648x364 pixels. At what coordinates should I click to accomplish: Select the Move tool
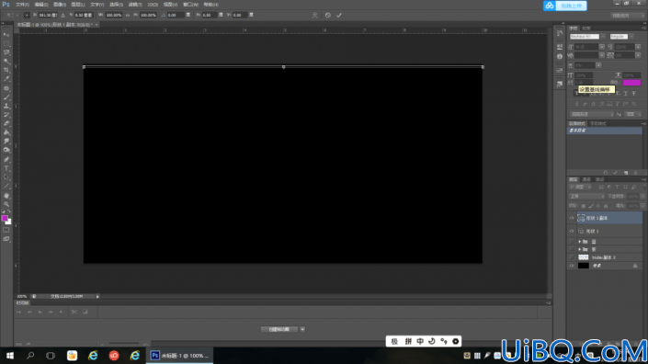pos(6,35)
